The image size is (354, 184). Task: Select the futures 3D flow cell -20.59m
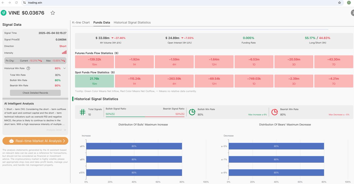pyautogui.click(x=294, y=62)
